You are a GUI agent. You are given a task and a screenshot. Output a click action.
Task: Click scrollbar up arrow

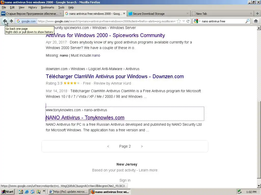[x=259, y=28]
